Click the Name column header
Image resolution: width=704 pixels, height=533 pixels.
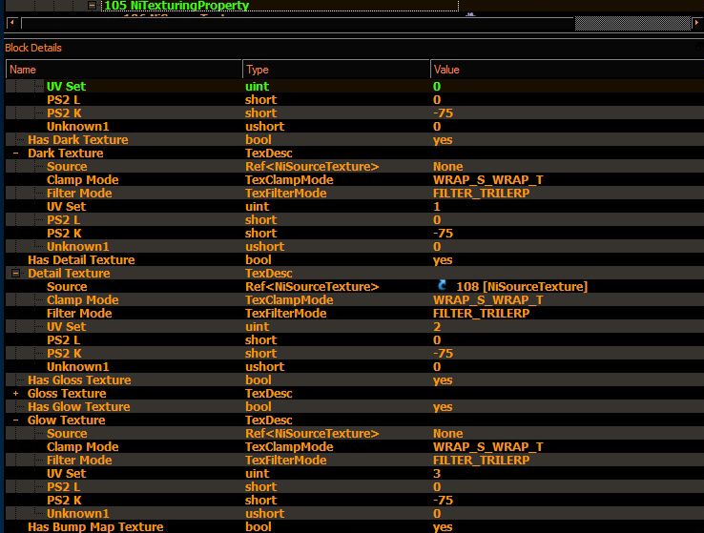coord(124,70)
